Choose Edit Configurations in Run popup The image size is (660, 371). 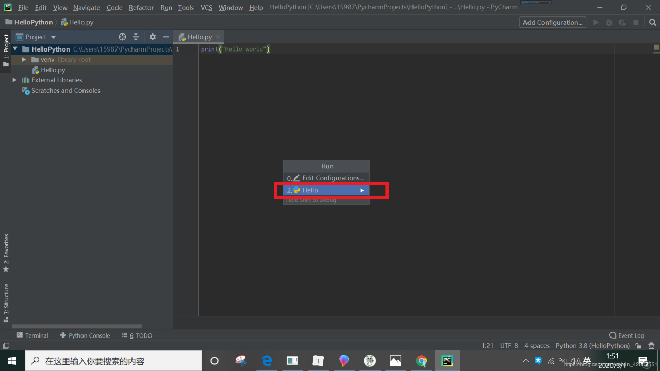pyautogui.click(x=326, y=178)
